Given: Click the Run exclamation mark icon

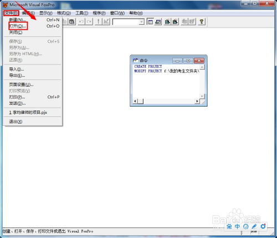Looking at the screenshot, I should [x=99, y=22].
